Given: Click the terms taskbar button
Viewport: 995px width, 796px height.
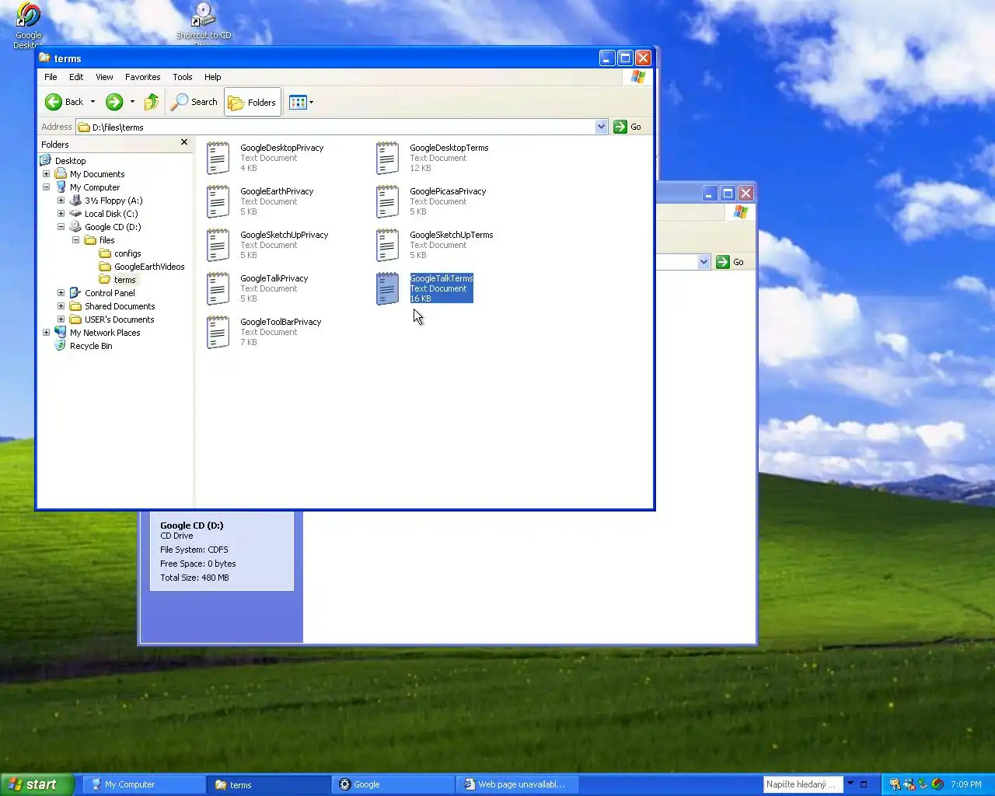Looking at the screenshot, I should coord(268,784).
